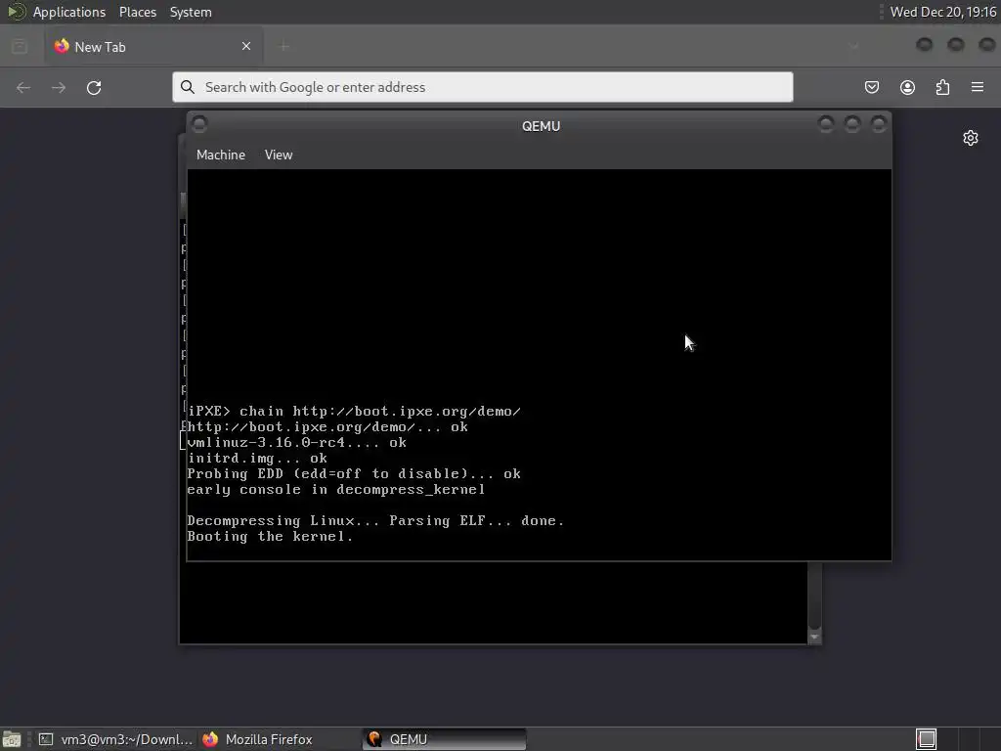Open the Applications menu in top panel
Screen dimensions: 1001x751
69,12
